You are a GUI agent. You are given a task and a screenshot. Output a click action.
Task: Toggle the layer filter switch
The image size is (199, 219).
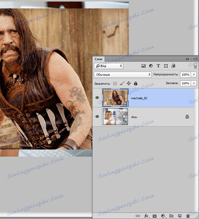(195, 66)
